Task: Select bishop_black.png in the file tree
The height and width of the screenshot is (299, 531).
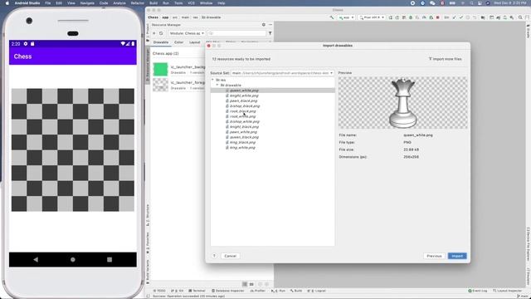Action: [245, 106]
